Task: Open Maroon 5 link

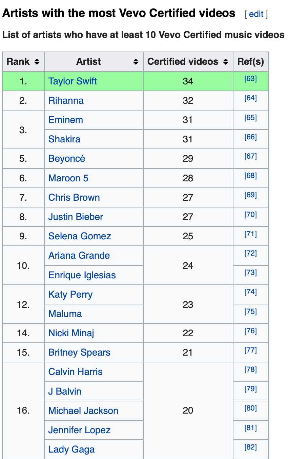Action: pos(68,178)
